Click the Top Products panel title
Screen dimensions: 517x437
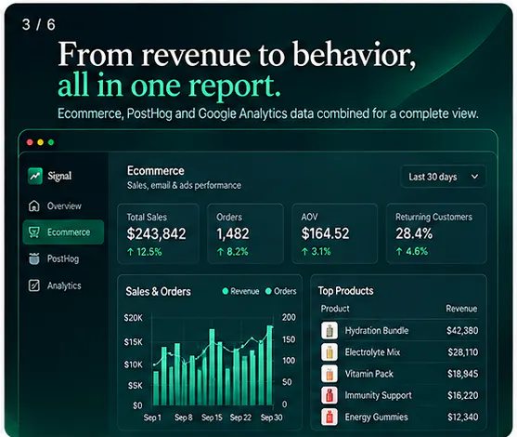(x=345, y=291)
